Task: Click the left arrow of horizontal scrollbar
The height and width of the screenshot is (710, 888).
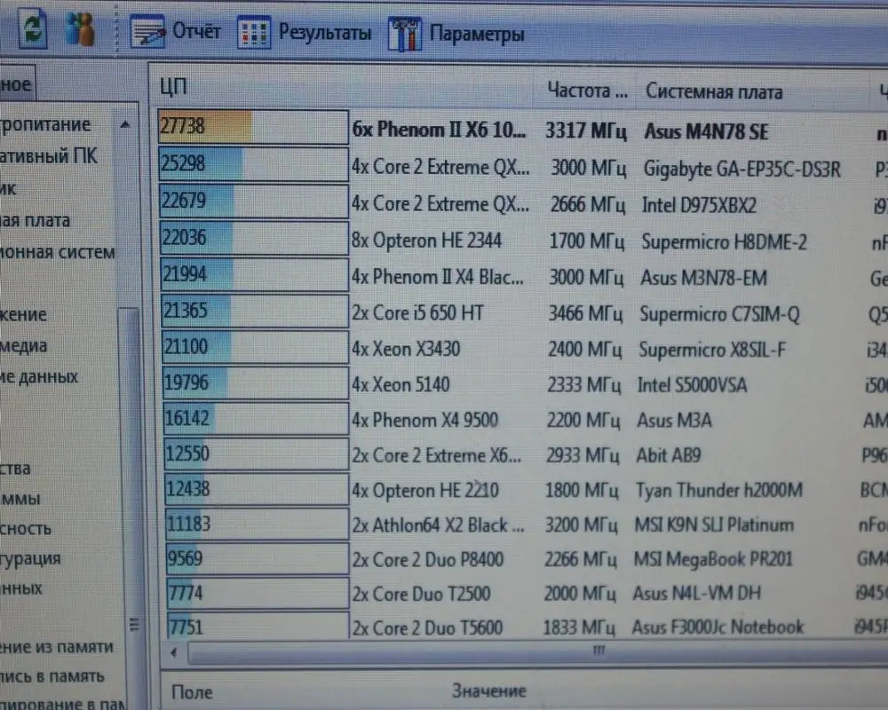Action: coord(174,652)
